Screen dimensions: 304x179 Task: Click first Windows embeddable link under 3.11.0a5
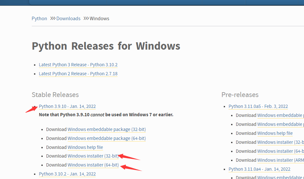pyautogui.click(x=281, y=115)
